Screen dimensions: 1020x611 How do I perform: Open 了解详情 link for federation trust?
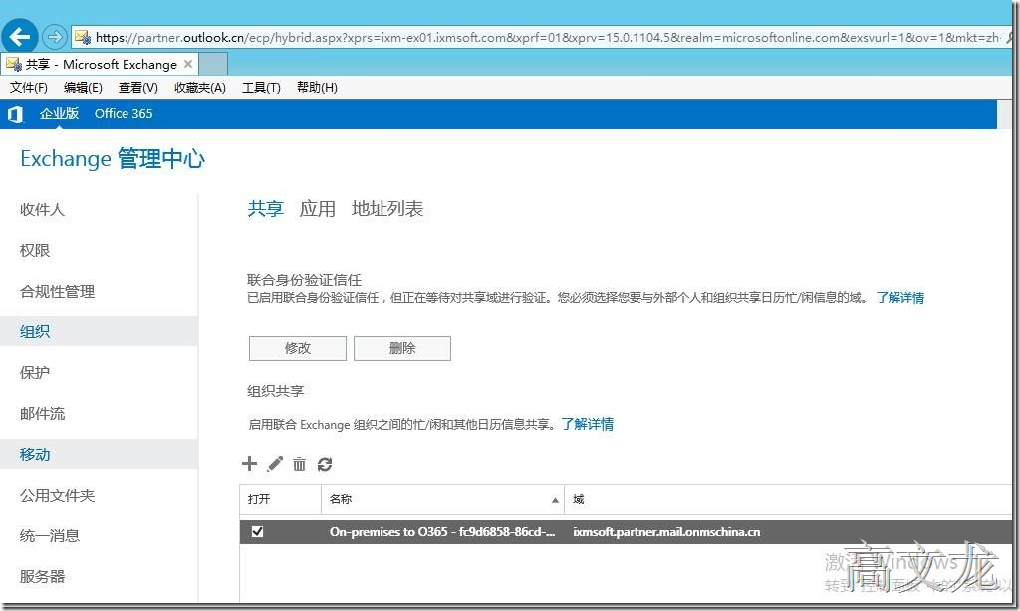pyautogui.click(x=899, y=298)
